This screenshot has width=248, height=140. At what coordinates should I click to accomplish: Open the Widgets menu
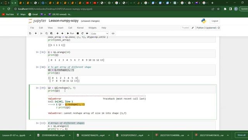[92, 28]
